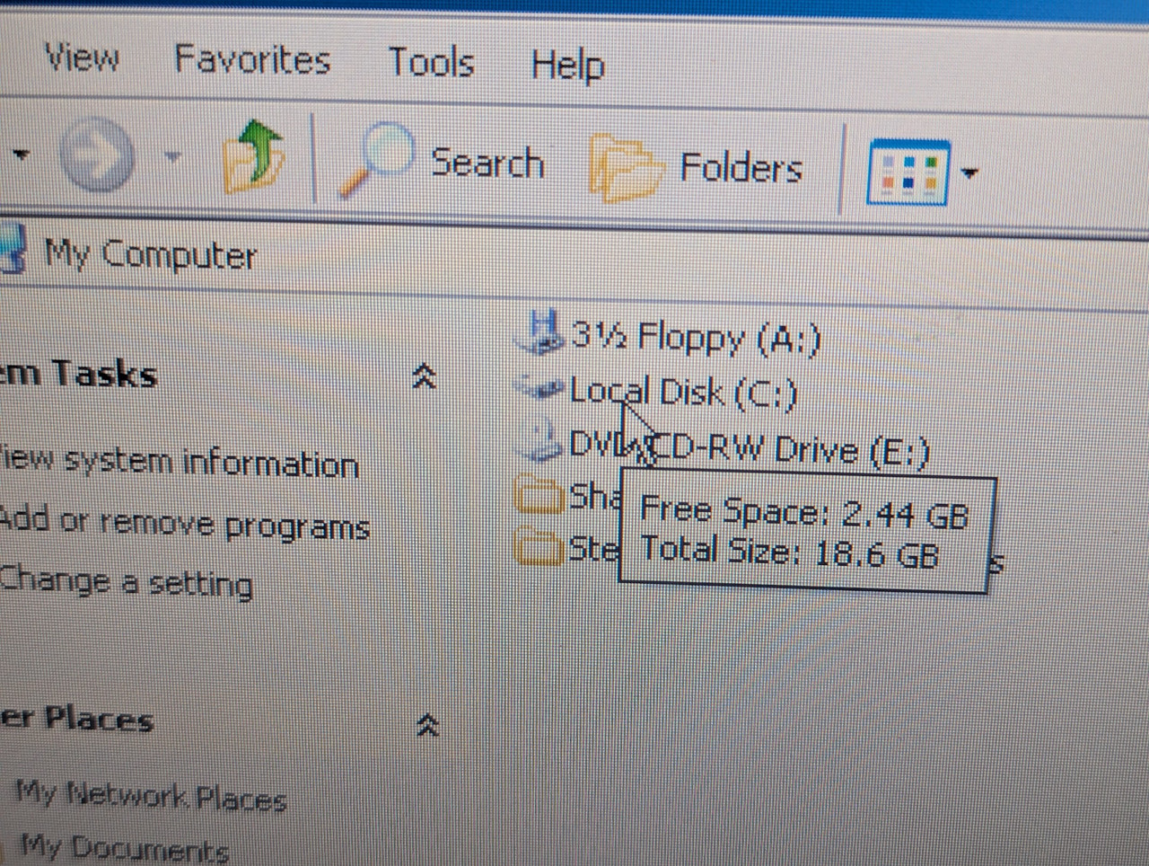1149x866 pixels.
Task: Go to My Network Places link
Action: [x=151, y=795]
